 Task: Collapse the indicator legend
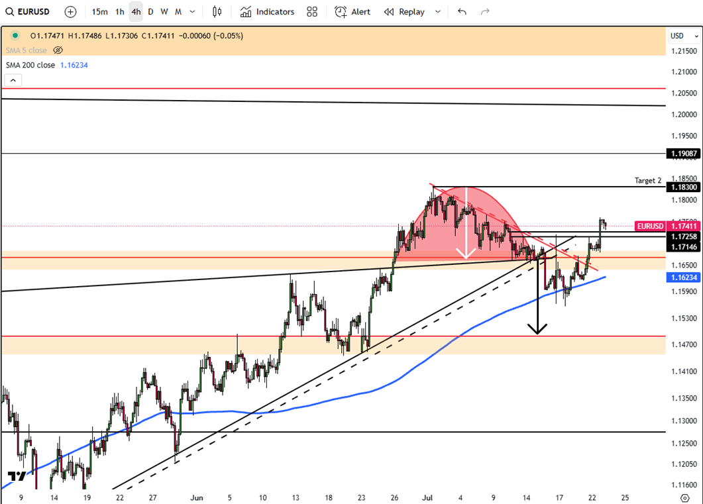(13, 80)
